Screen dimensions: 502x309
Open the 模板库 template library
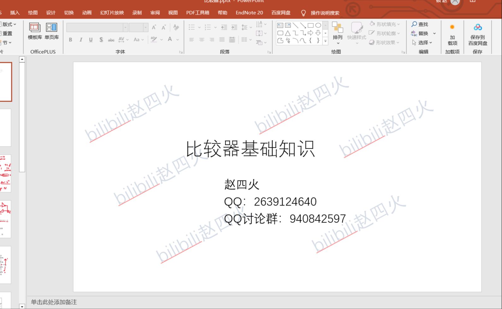coord(35,31)
